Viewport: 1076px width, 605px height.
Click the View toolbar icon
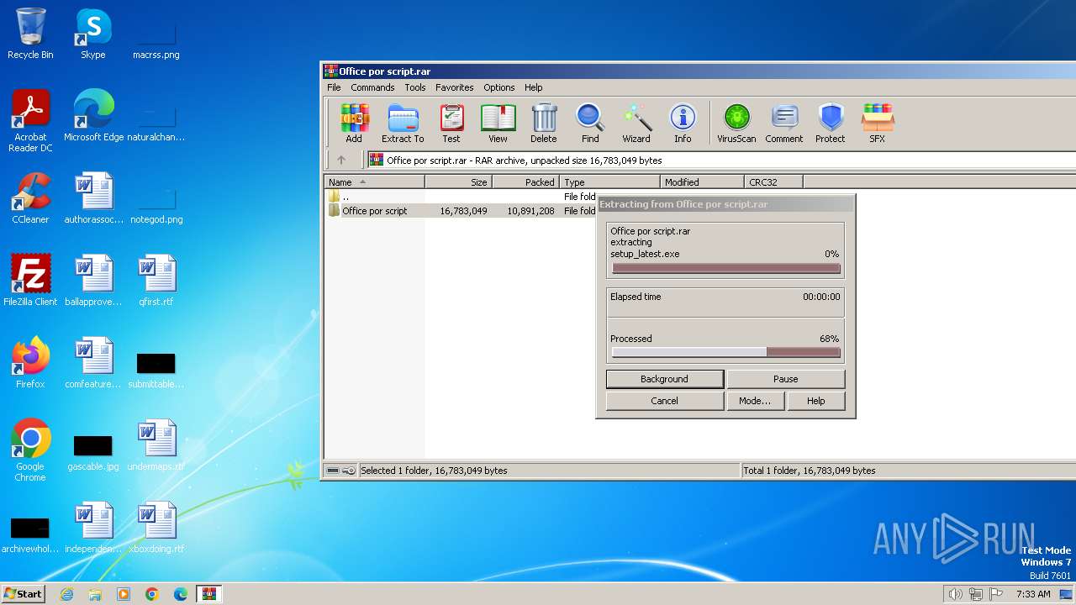tap(498, 124)
